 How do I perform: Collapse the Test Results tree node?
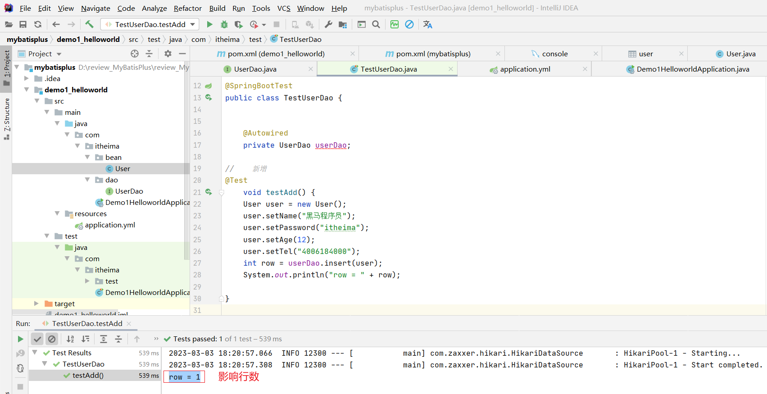coord(35,353)
